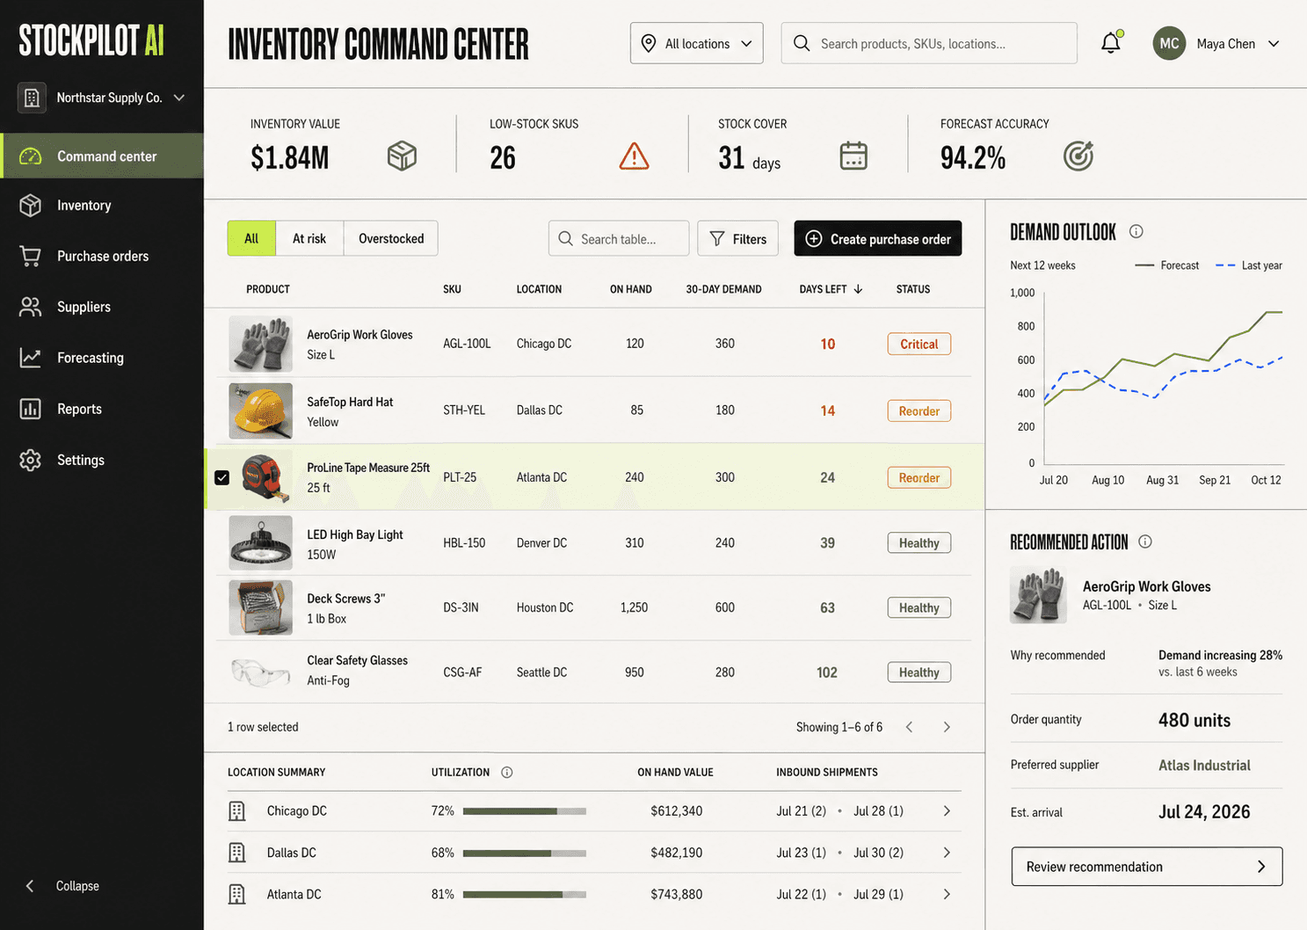
Task: Click the Dallas DC building icon
Action: tap(237, 853)
